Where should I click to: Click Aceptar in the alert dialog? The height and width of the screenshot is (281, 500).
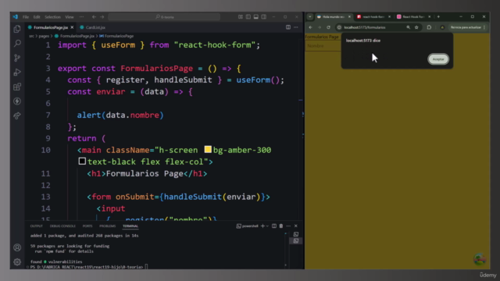pos(438,59)
